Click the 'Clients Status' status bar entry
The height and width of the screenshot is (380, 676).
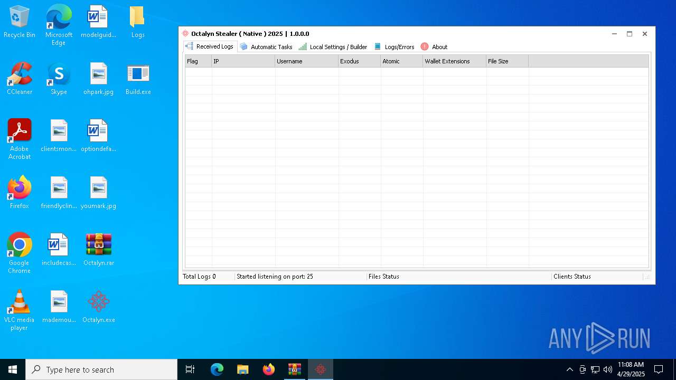[x=572, y=277]
